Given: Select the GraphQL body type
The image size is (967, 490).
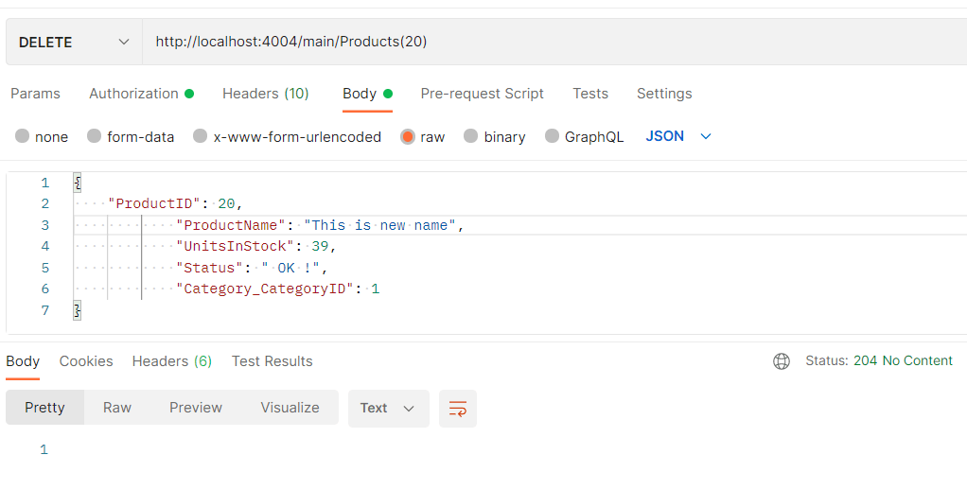Looking at the screenshot, I should coord(553,136).
